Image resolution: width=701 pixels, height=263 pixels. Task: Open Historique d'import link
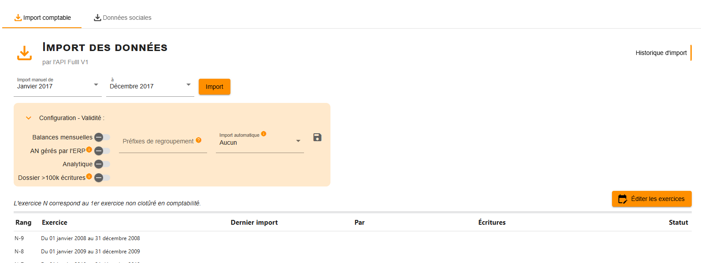pyautogui.click(x=661, y=53)
